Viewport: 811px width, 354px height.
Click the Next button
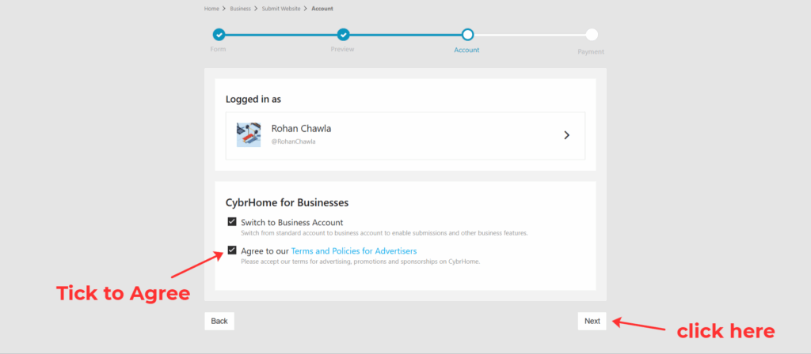pyautogui.click(x=592, y=321)
